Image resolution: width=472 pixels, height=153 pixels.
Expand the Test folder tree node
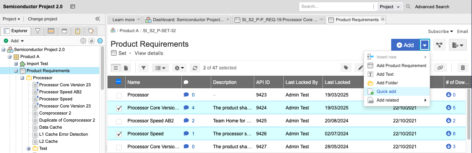(x=29, y=148)
